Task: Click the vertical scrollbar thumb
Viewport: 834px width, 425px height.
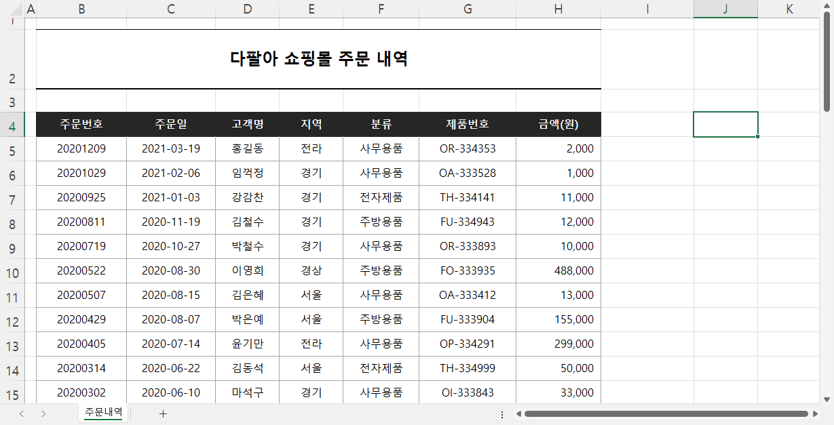Action: click(x=827, y=60)
